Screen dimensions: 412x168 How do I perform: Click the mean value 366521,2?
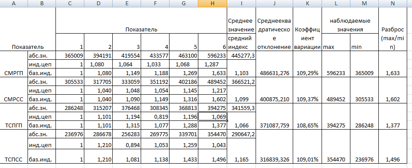[x=241, y=82]
